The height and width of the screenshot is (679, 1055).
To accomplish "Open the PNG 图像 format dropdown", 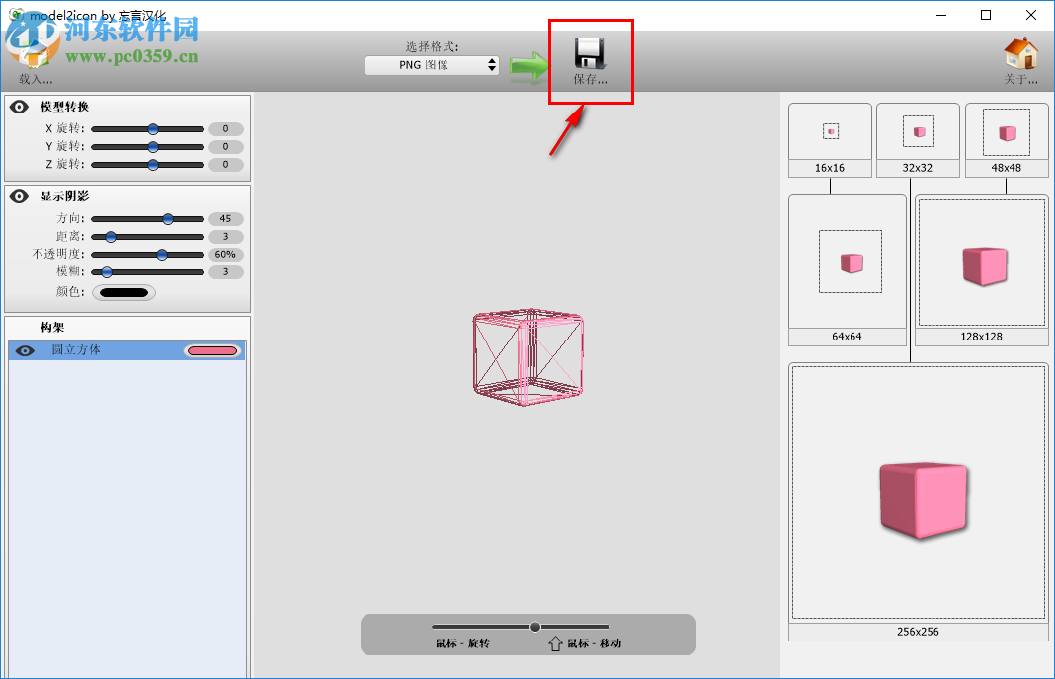I will [x=425, y=65].
